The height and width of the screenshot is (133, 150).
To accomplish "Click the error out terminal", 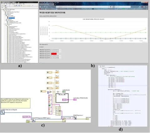I will point(87,119).
